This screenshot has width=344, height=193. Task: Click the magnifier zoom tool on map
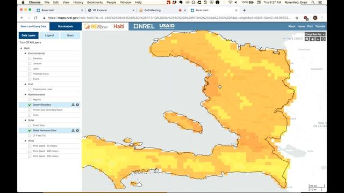tap(307, 39)
